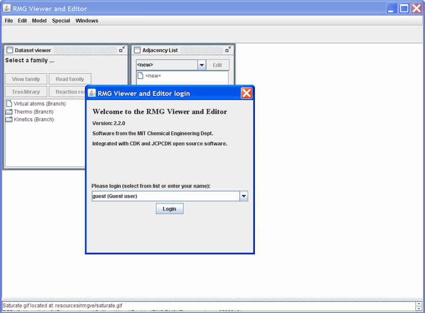The height and width of the screenshot is (313, 425).
Task: Open the Windows menu
Action: pyautogui.click(x=87, y=21)
